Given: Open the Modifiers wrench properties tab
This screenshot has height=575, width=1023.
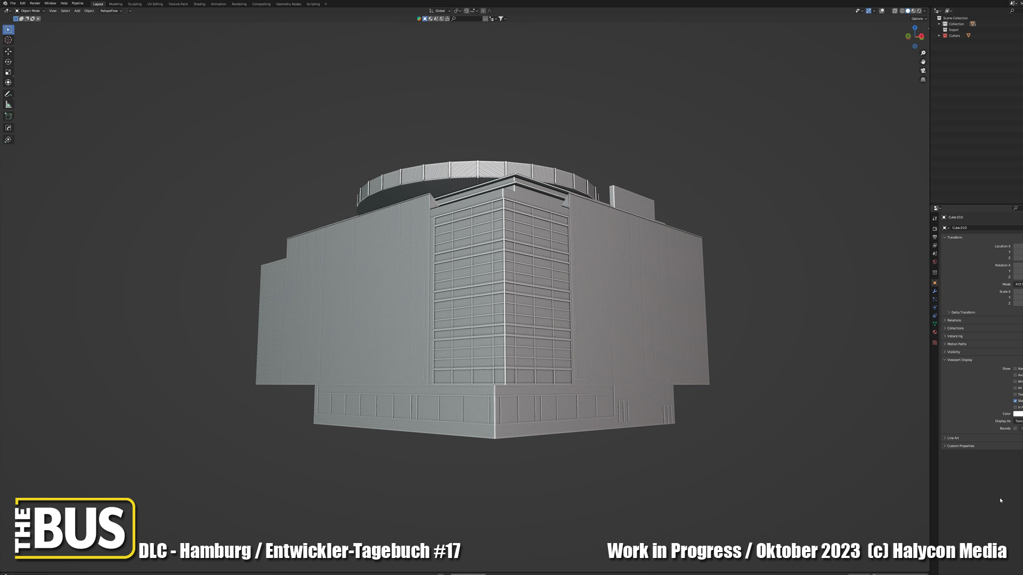Looking at the screenshot, I should (935, 291).
